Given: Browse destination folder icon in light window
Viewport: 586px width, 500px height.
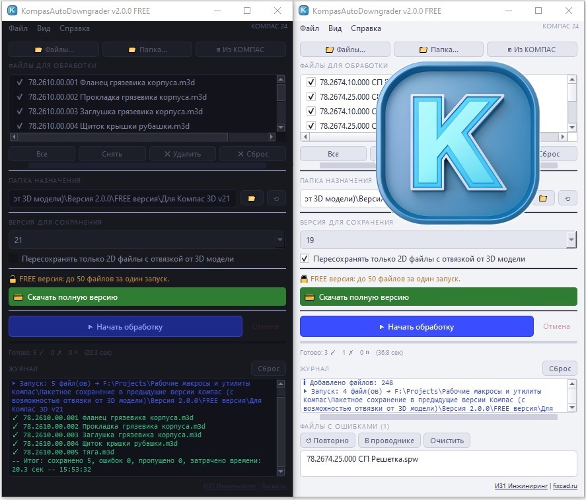Looking at the screenshot, I should (543, 198).
